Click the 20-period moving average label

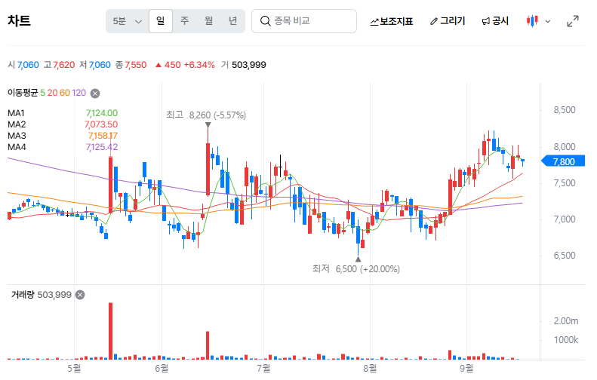(x=52, y=93)
